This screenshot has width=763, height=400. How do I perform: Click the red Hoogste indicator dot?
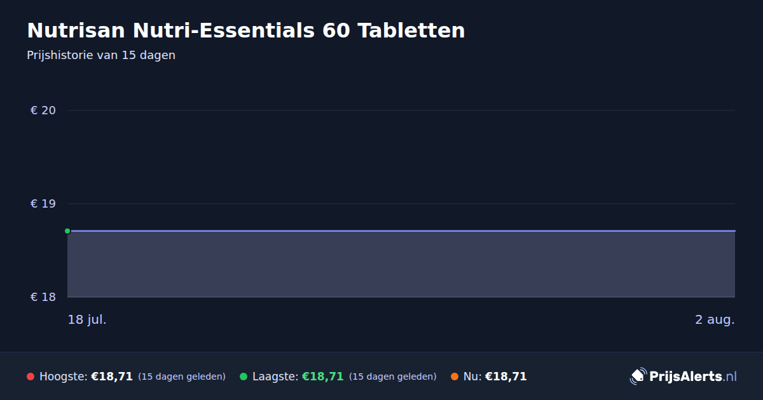[31, 377]
